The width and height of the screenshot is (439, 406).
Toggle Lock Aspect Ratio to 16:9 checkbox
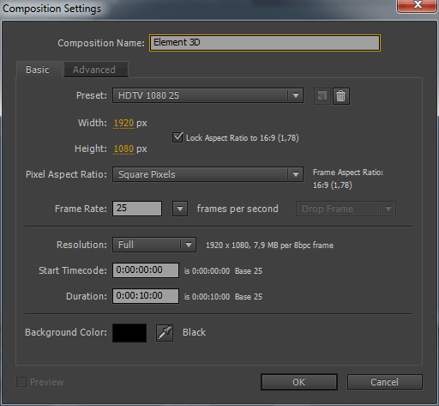pyautogui.click(x=177, y=137)
